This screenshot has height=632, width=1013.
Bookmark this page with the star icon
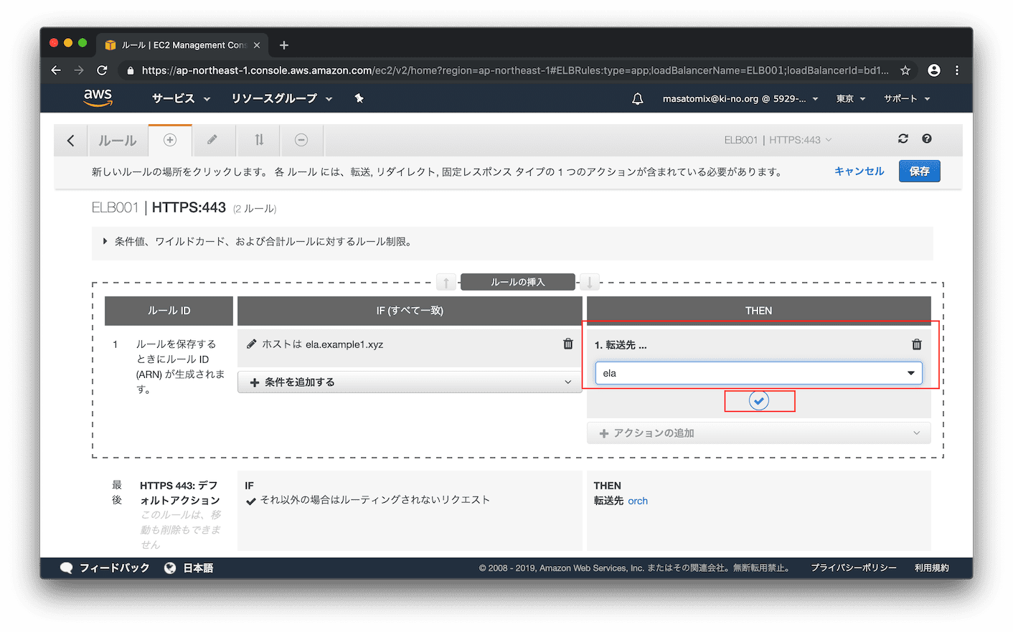(x=905, y=70)
